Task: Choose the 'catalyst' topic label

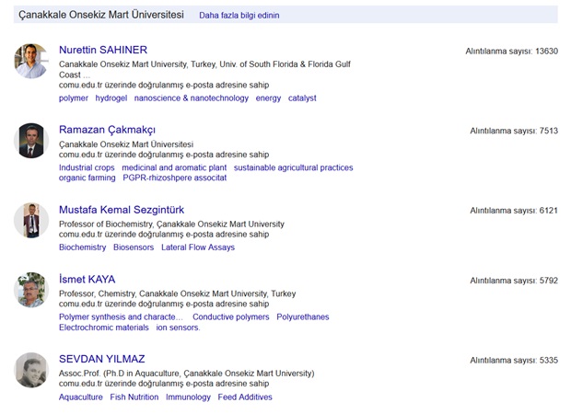Action: [x=302, y=98]
